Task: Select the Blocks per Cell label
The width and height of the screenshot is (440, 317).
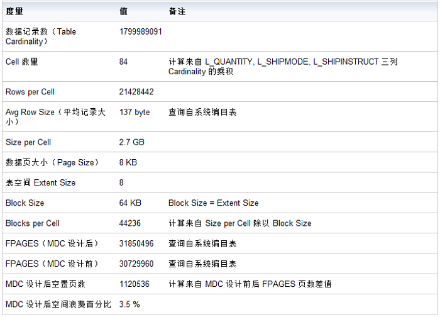Action: tap(33, 223)
